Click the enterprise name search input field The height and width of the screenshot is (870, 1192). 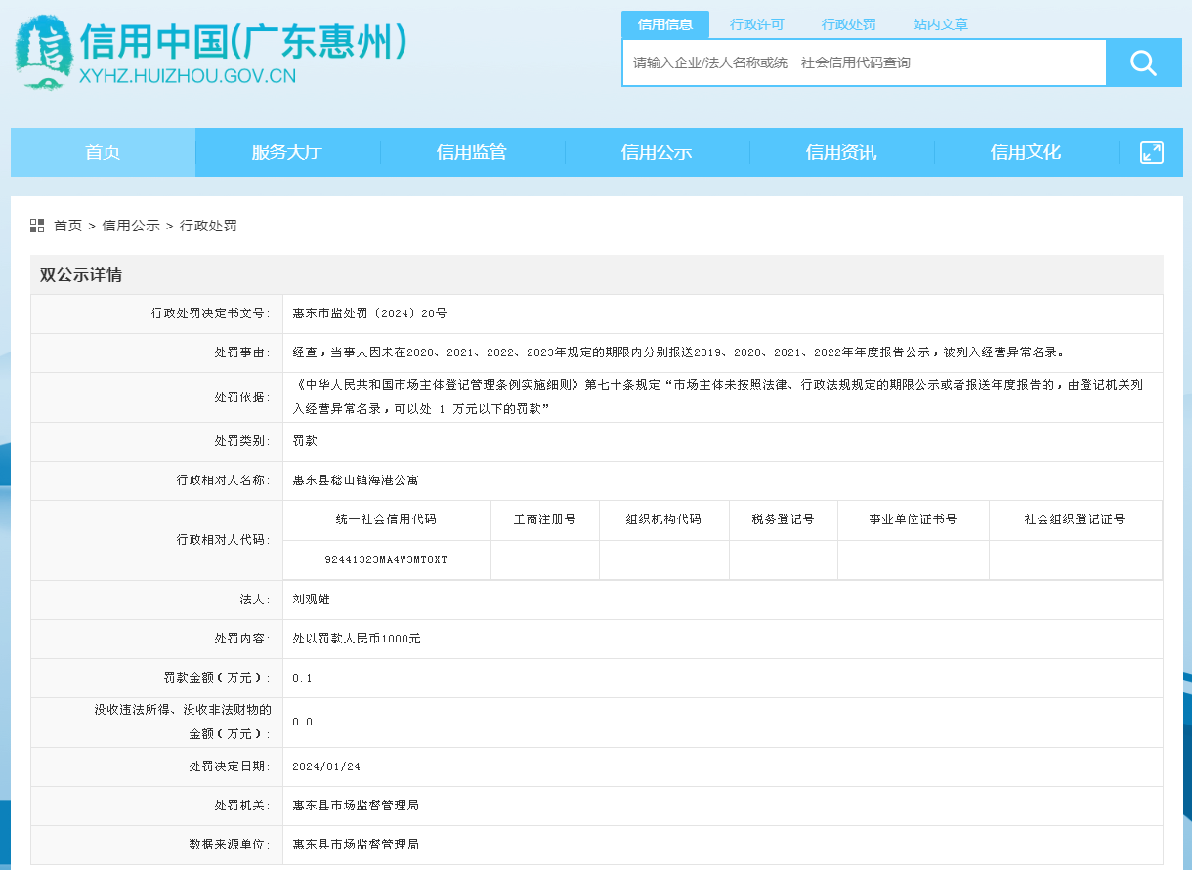865,63
